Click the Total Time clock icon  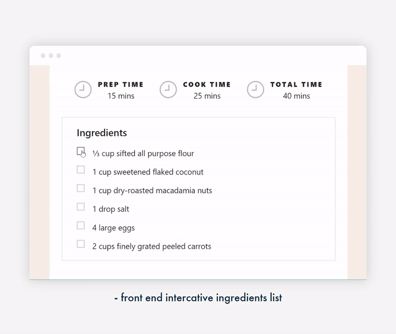pos(255,90)
